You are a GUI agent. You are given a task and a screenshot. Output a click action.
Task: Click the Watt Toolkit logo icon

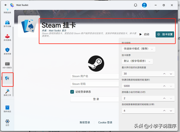[12, 5]
